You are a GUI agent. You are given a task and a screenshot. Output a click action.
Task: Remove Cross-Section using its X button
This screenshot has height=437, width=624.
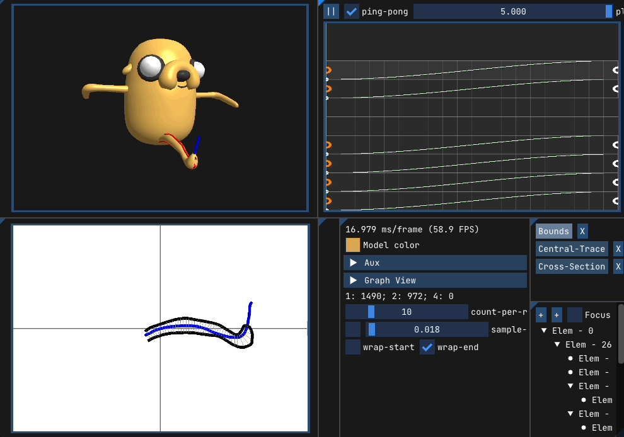(x=618, y=266)
